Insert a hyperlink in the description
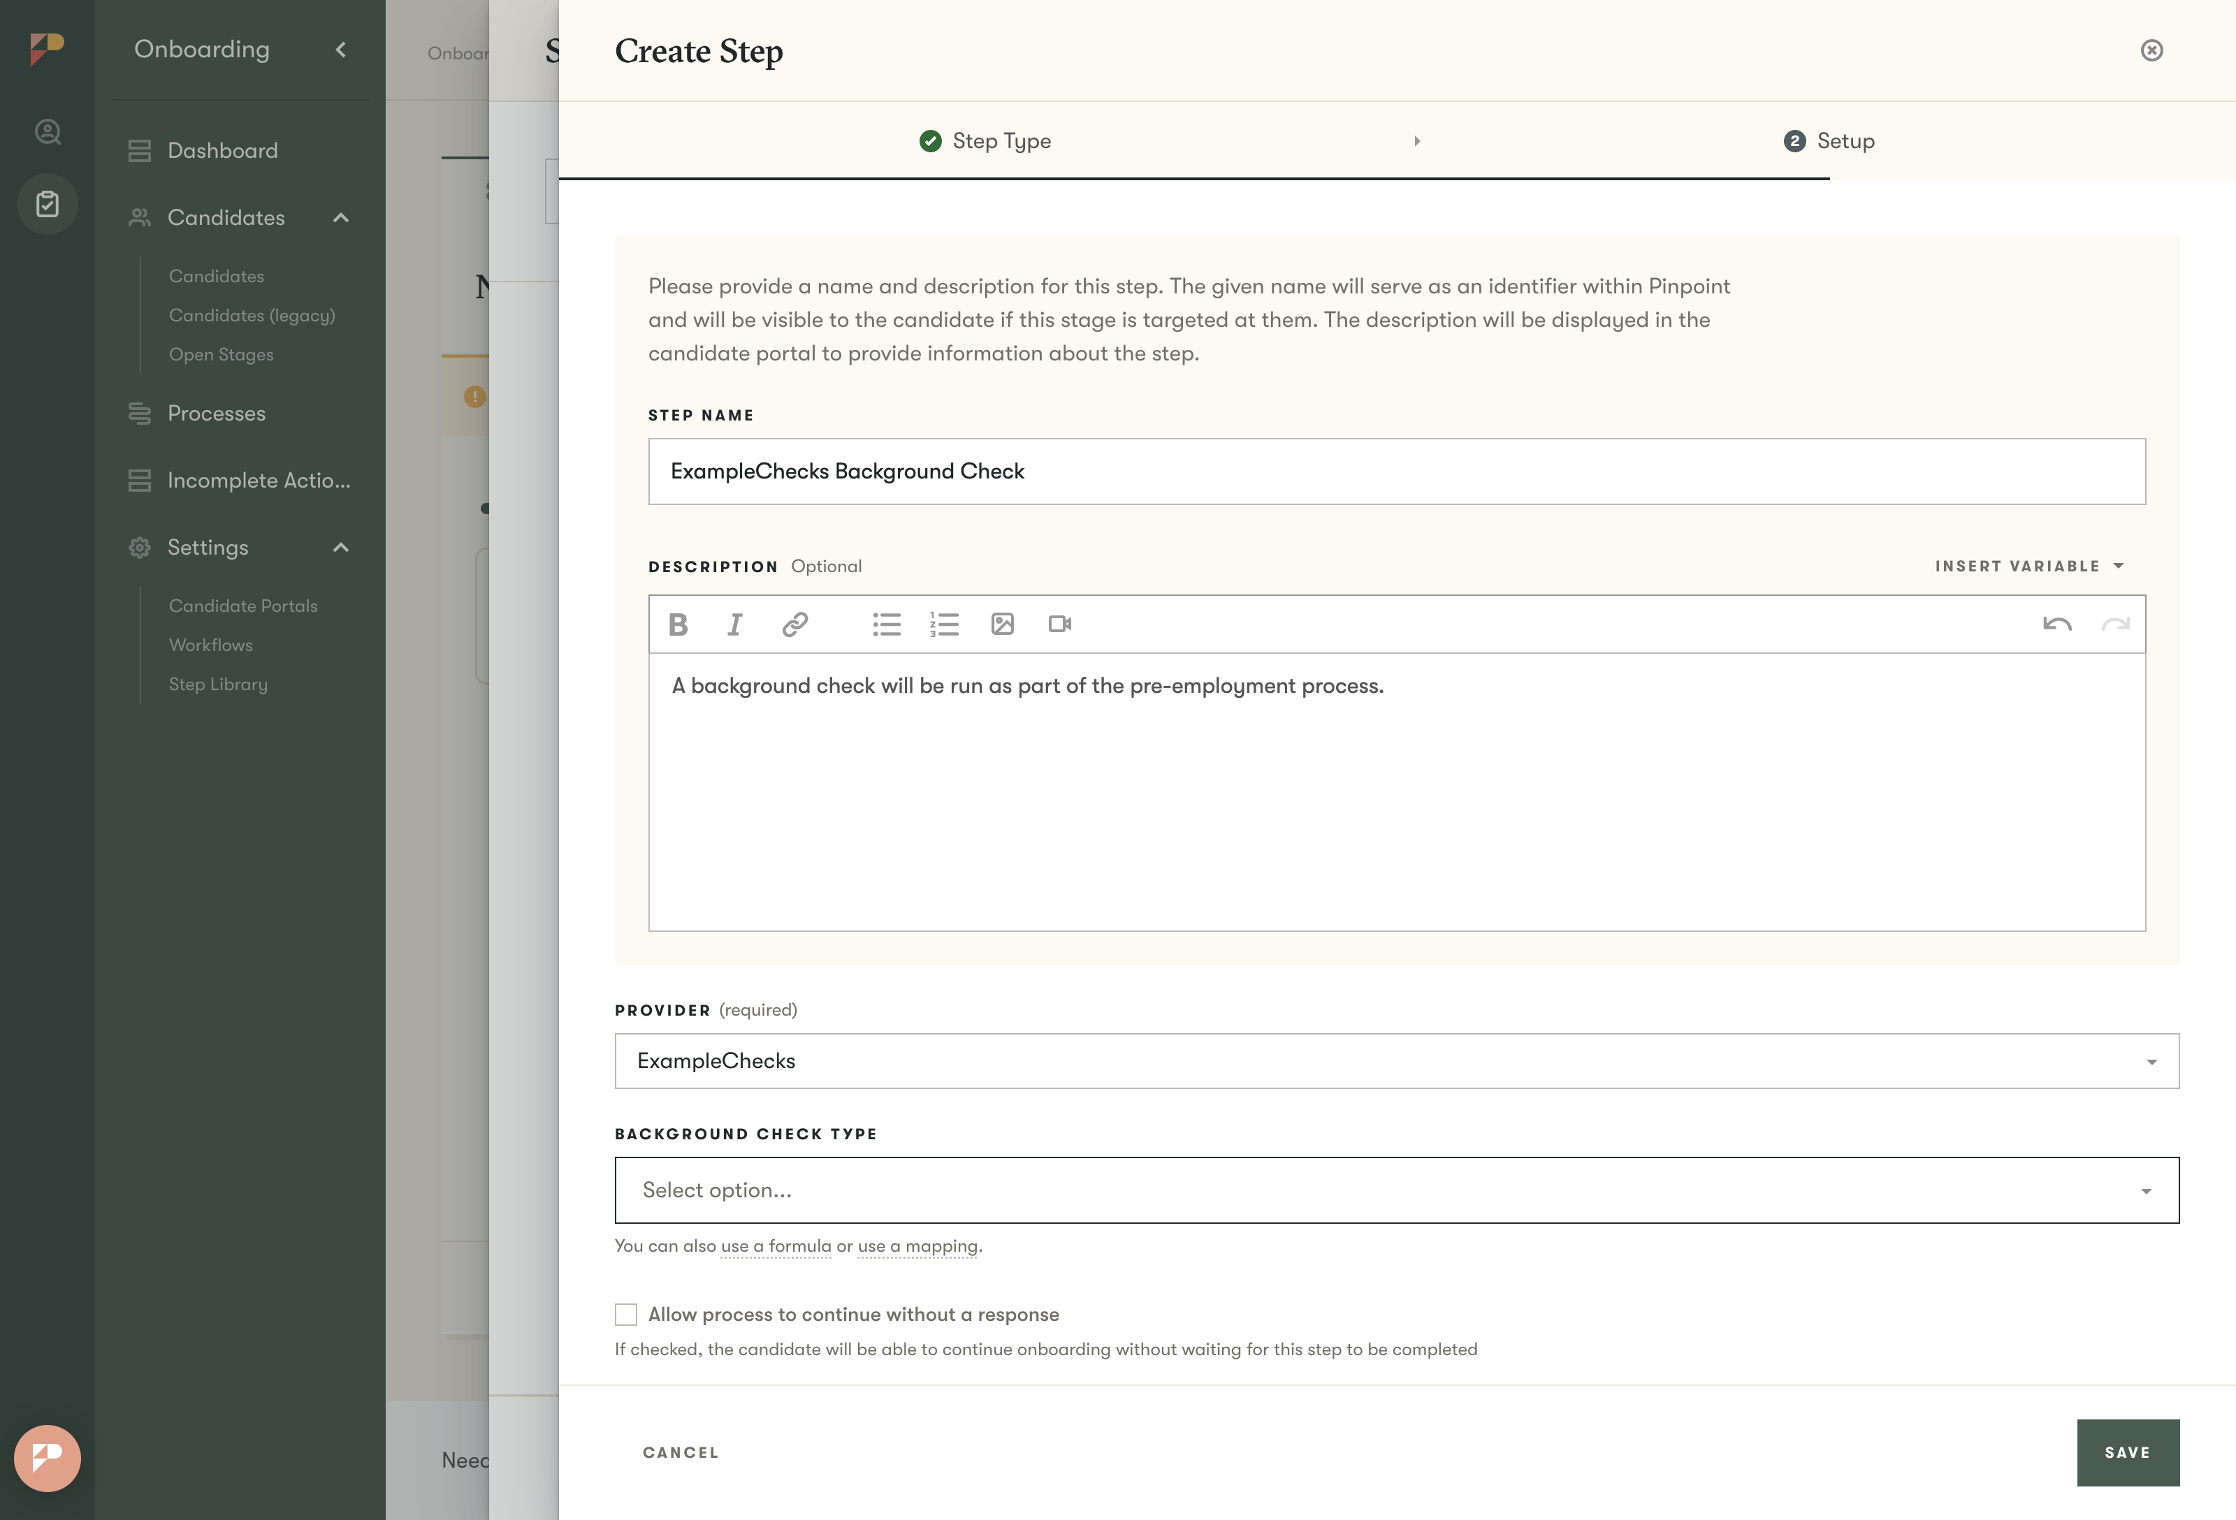The width and height of the screenshot is (2236, 1520). [x=794, y=624]
